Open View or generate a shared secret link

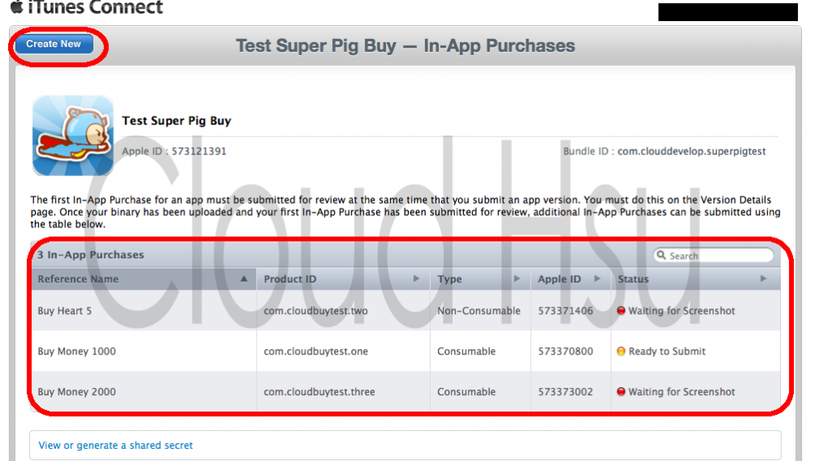[115, 446]
